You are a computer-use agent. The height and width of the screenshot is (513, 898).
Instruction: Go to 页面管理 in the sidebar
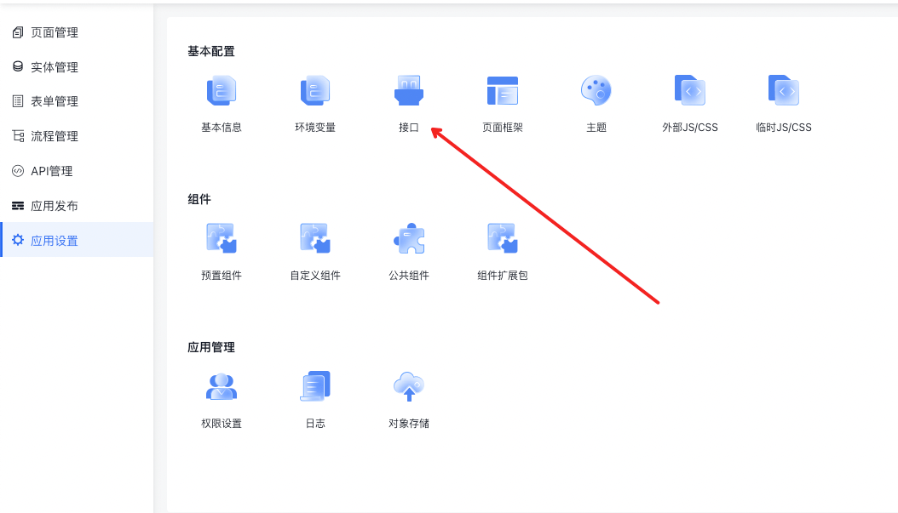[55, 32]
